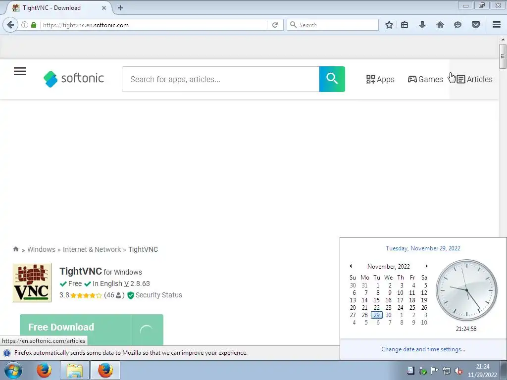This screenshot has height=380, width=507.
Task: Click the page vertical scrollbar thumb
Action: (x=503, y=56)
